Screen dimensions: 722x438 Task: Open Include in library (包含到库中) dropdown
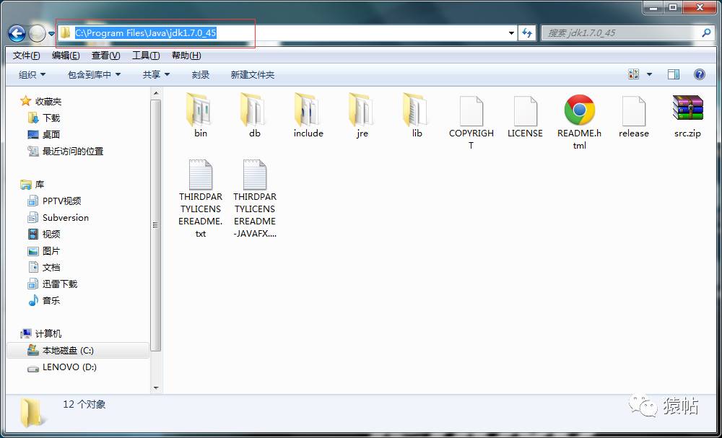[x=94, y=74]
